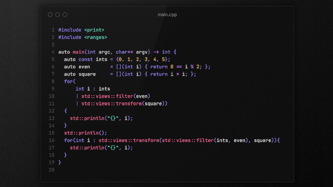Select line number 4 in the gutter
This screenshot has width=333, height=187.
coord(53,52)
